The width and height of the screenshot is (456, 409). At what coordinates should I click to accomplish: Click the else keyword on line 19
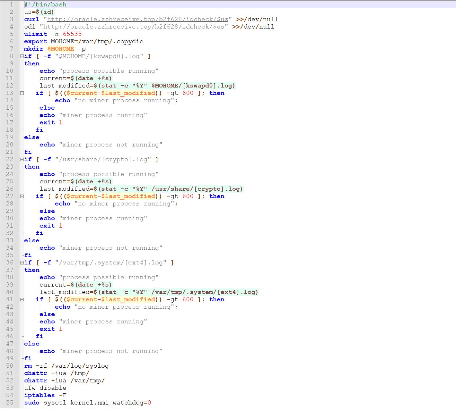click(x=32, y=137)
